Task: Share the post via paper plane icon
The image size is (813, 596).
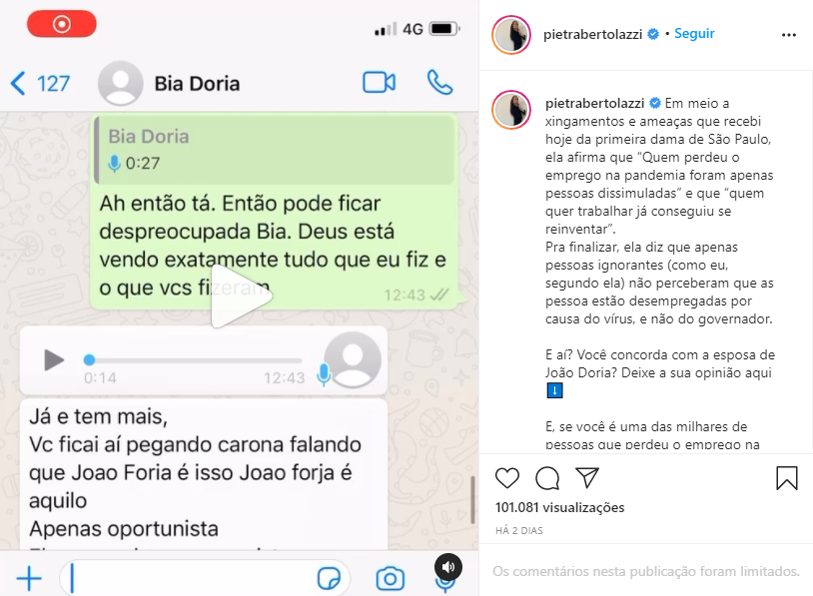Action: click(x=587, y=477)
